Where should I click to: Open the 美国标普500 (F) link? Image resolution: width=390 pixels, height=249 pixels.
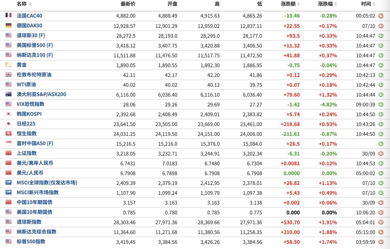[35, 45]
